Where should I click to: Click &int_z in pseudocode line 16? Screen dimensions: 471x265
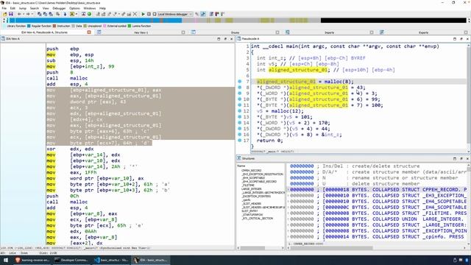331,134
